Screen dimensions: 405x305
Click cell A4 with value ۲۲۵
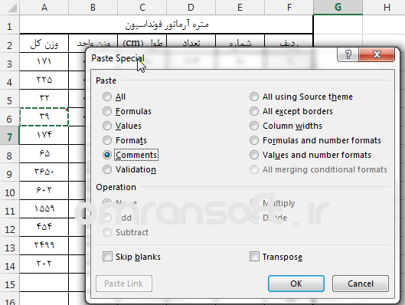(44, 80)
